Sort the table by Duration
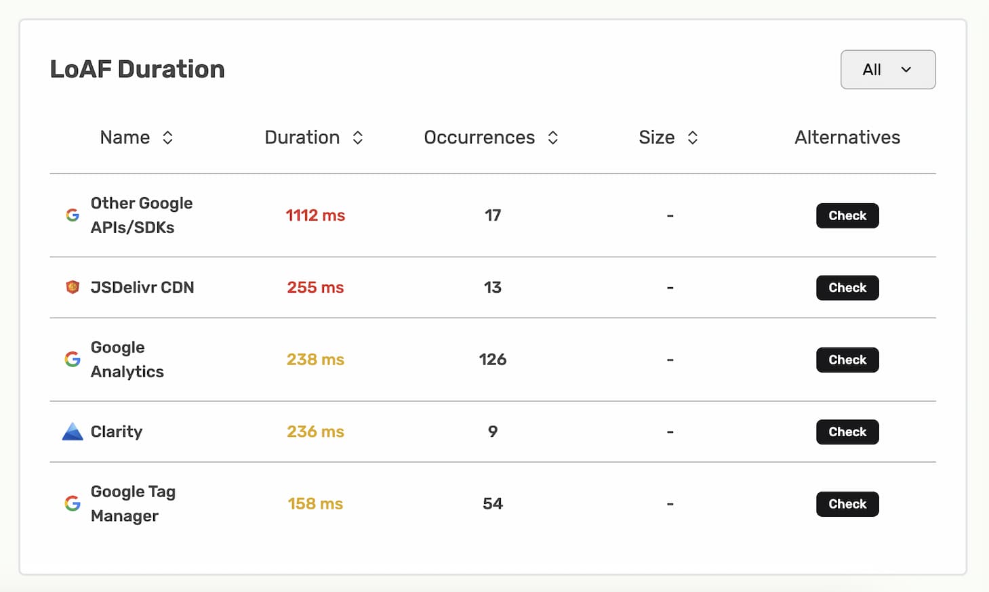Image resolution: width=989 pixels, height=592 pixels. [x=358, y=138]
